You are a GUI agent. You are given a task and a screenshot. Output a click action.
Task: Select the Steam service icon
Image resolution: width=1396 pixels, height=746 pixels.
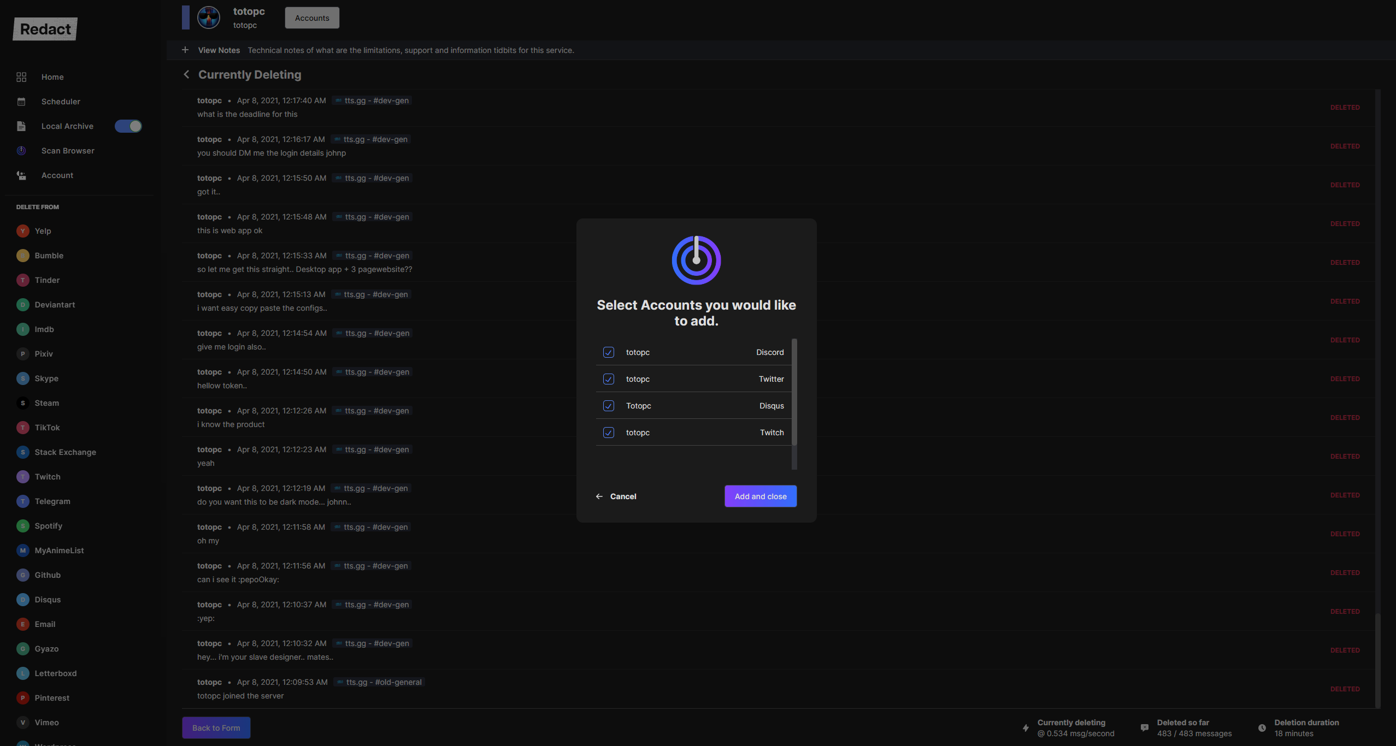[22, 403]
